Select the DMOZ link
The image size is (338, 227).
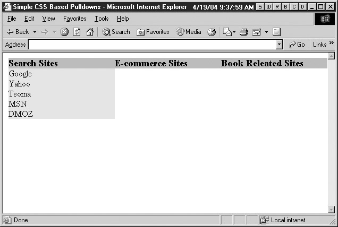pyautogui.click(x=21, y=114)
